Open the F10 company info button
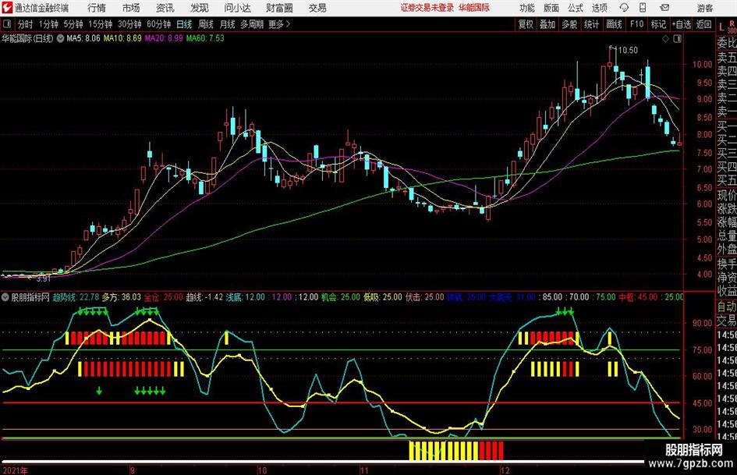737x475 pixels. tap(637, 24)
